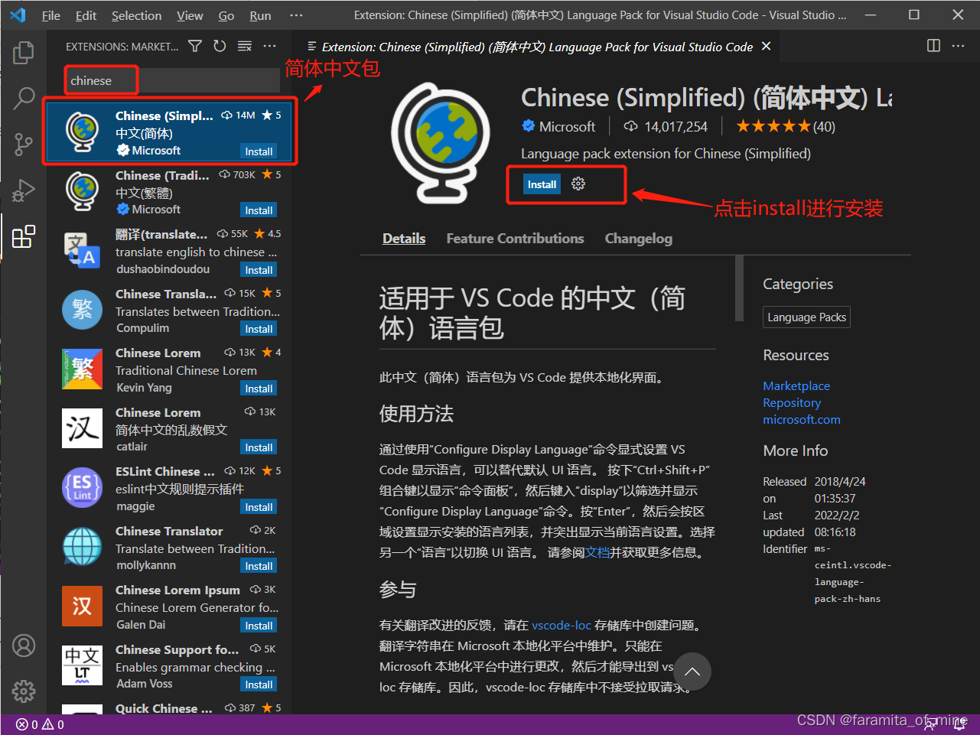Viewport: 980px width, 735px height.
Task: Open the Manage gear in activity bar
Action: click(24, 691)
